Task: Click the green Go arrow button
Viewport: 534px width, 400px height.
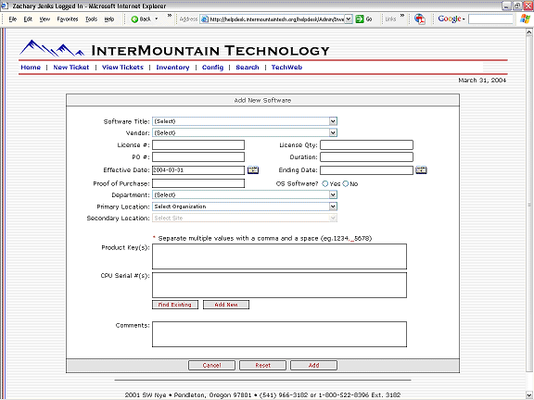Action: [x=360, y=19]
